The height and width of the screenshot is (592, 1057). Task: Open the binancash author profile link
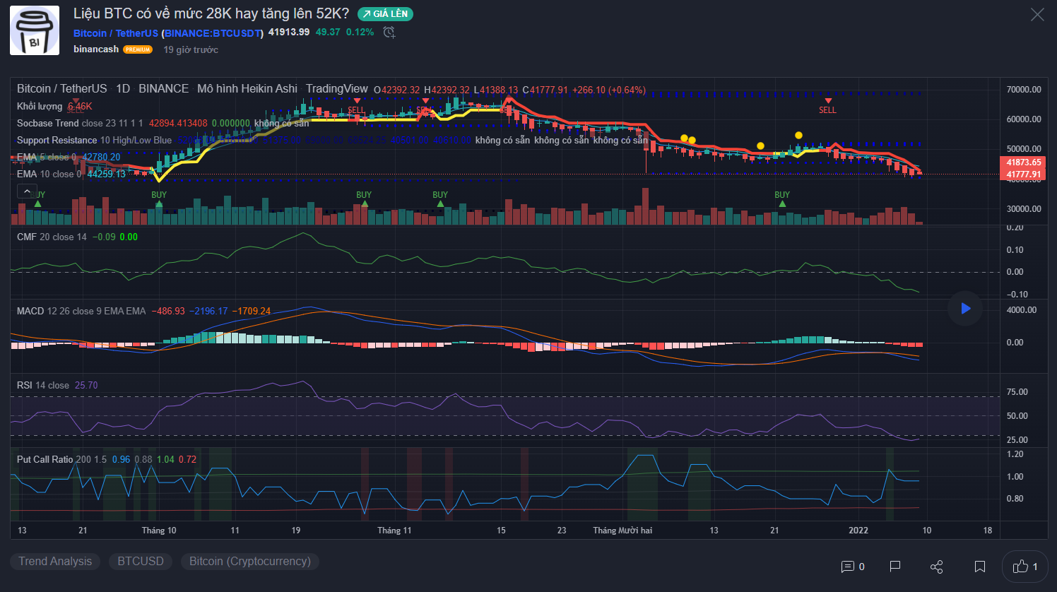pyautogui.click(x=96, y=49)
